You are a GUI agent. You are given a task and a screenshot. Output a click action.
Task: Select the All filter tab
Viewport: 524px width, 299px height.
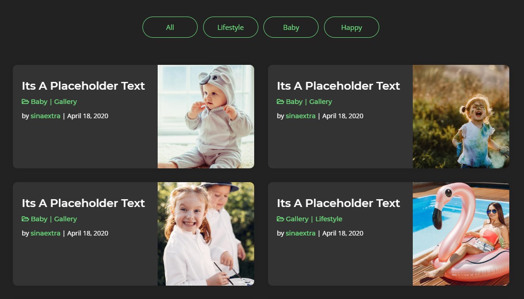170,27
